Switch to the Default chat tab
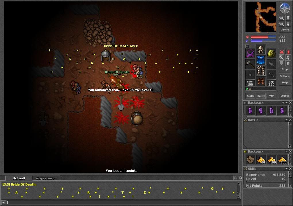293x206 pixels. coord(19,178)
